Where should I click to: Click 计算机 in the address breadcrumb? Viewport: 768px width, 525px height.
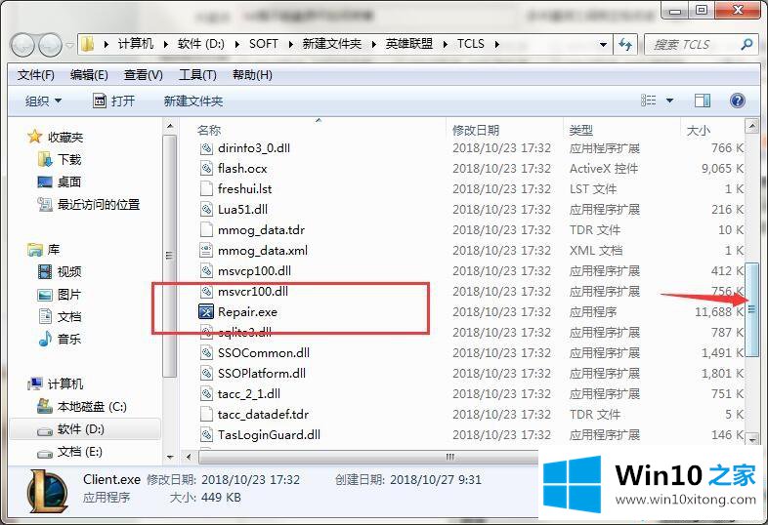pyautogui.click(x=136, y=44)
